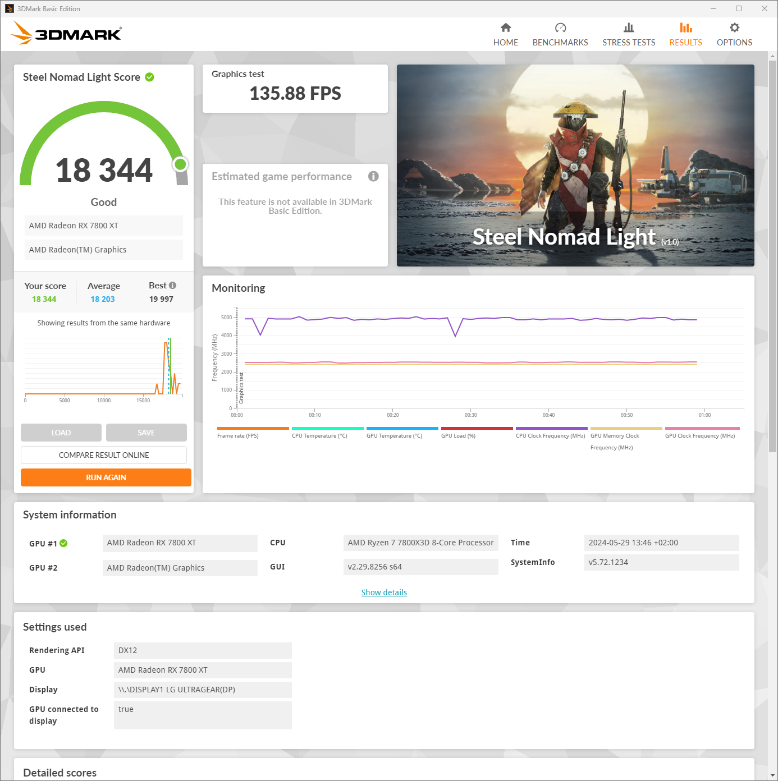Open the Show details link
Viewport: 778px width, 781px height.
[384, 592]
